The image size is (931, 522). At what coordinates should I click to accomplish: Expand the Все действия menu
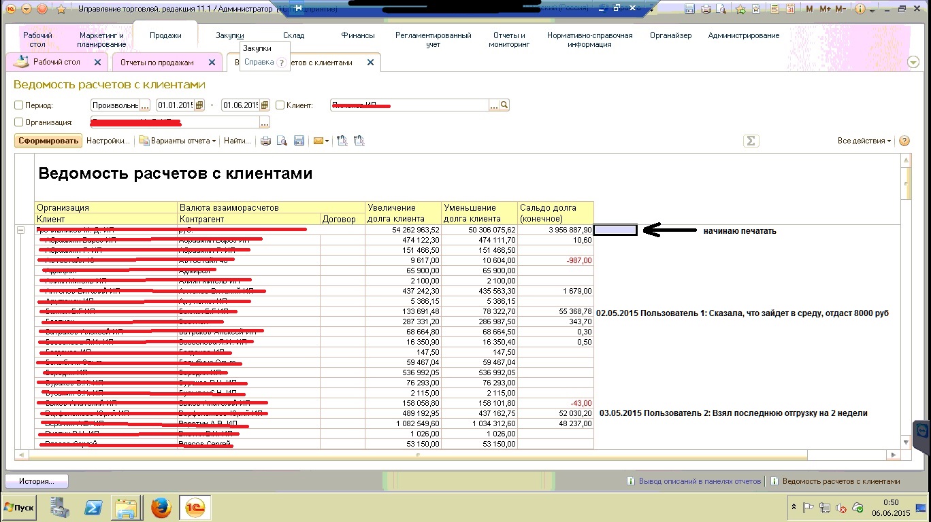click(x=864, y=141)
